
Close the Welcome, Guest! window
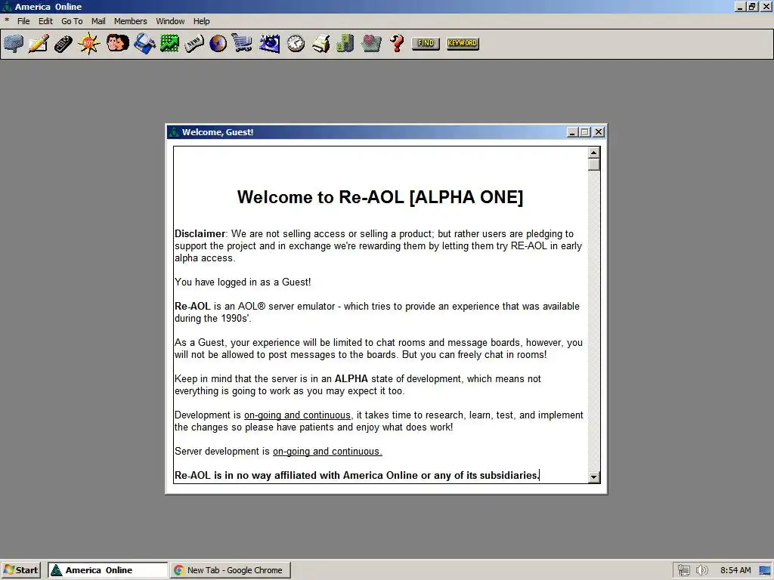(599, 132)
